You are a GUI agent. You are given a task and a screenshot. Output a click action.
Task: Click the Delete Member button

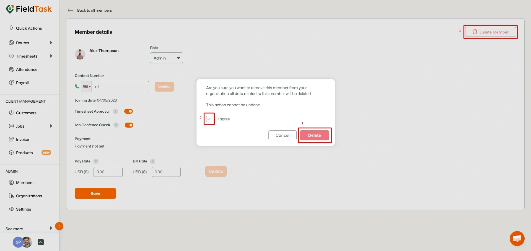[490, 32]
